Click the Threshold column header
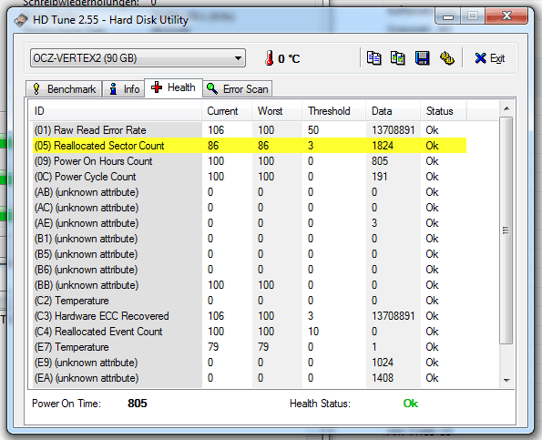 click(334, 111)
